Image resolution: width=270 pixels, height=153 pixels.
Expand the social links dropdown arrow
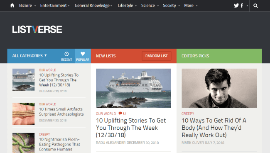(247, 6)
